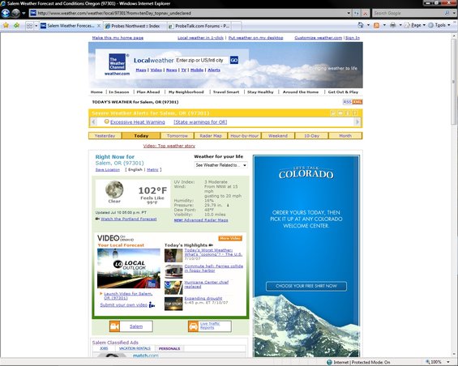The height and width of the screenshot is (366, 458).
Task: Expand the tab list dropdown arrow
Action: (x=36, y=26)
